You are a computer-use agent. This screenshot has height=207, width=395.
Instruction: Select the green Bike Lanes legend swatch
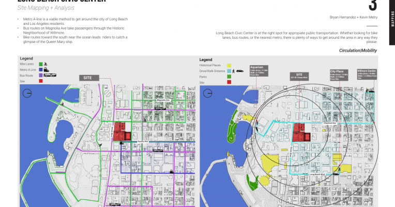pos(40,64)
